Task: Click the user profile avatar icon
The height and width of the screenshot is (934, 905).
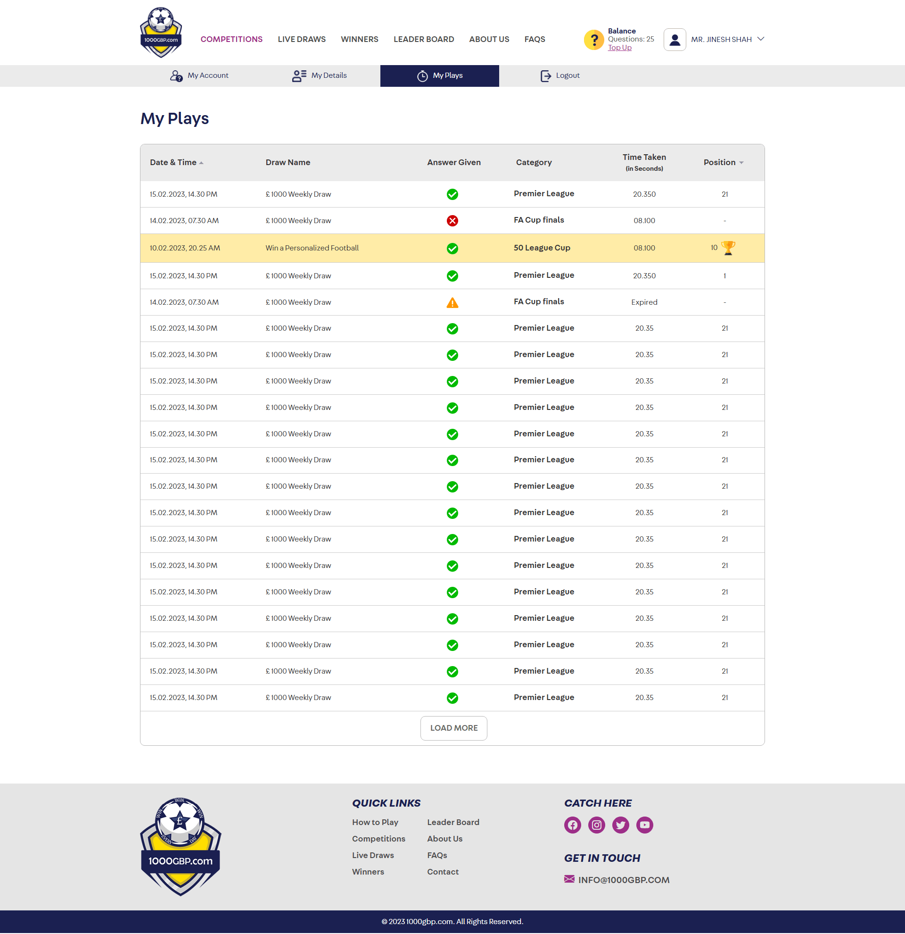Action: 675,40
